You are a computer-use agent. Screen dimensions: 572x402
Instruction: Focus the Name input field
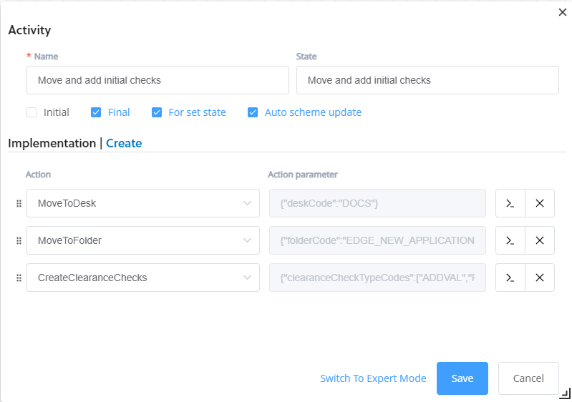[157, 80]
